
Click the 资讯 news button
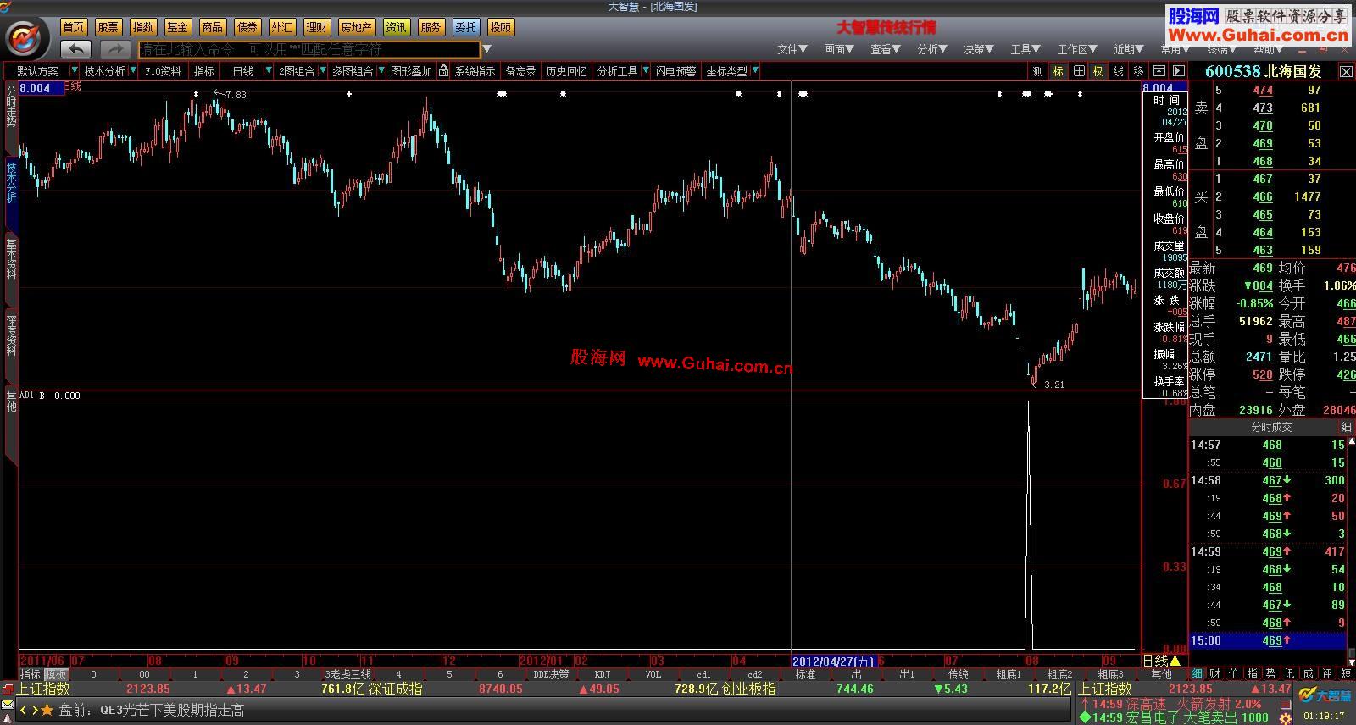396,27
